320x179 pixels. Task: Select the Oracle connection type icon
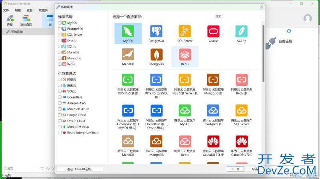[213, 31]
